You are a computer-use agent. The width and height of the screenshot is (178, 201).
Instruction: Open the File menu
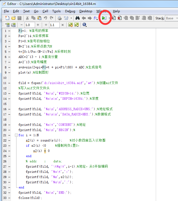coord(6,11)
